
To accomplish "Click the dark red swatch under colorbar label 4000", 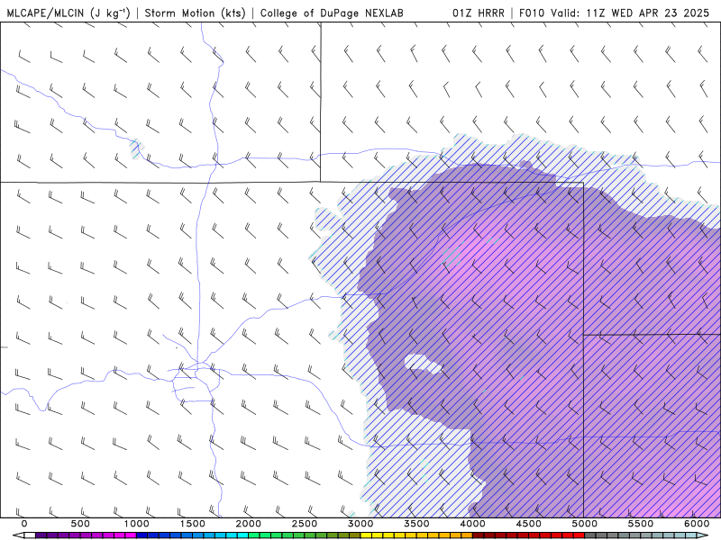I will pyautogui.click(x=479, y=535).
